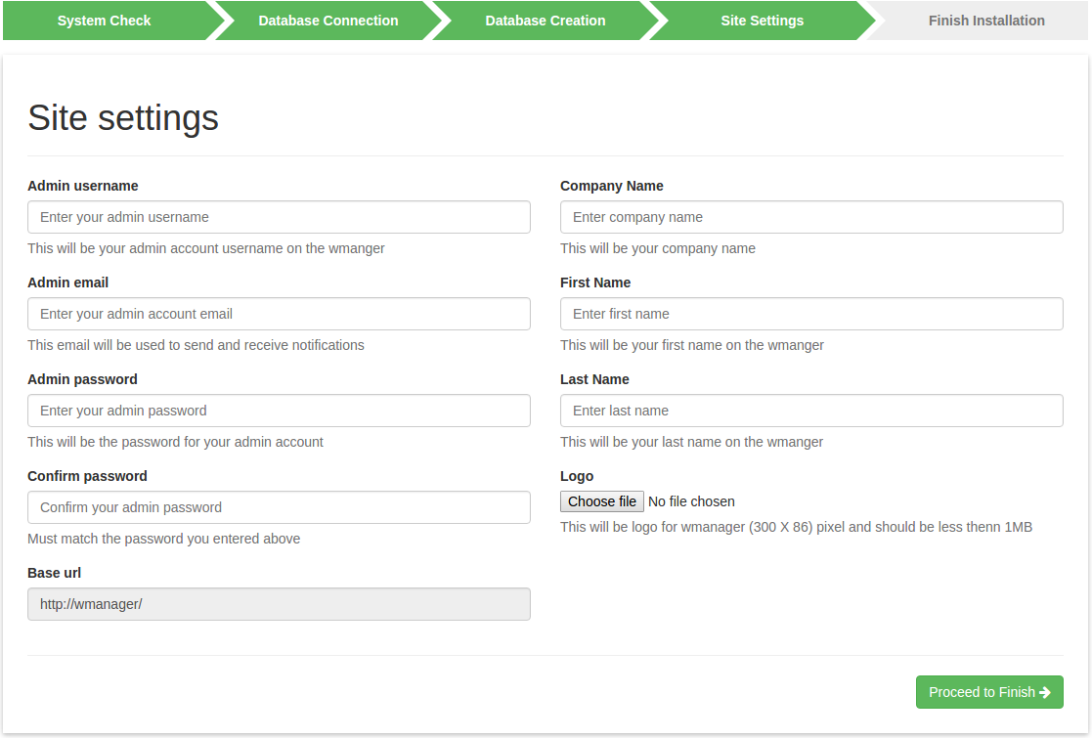
Task: Click the arrow icon on Proceed to Finish
Action: point(1045,692)
